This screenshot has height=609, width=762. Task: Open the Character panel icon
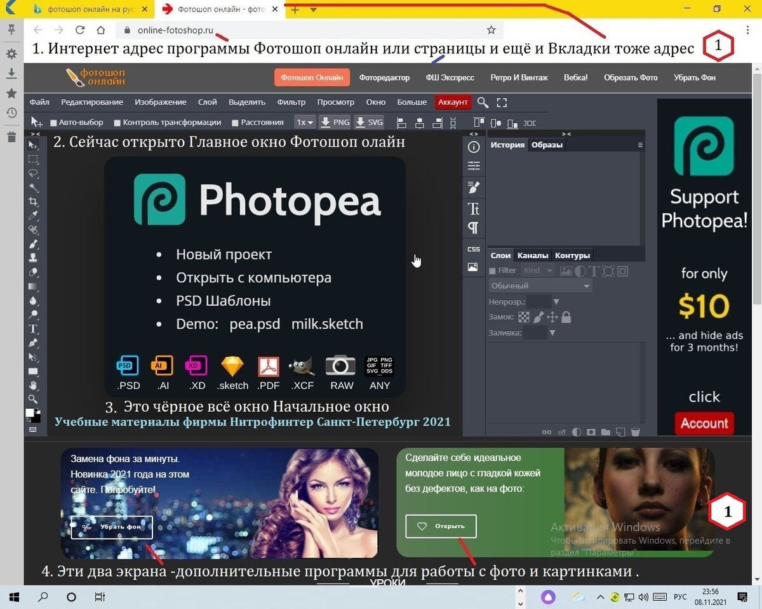click(474, 209)
